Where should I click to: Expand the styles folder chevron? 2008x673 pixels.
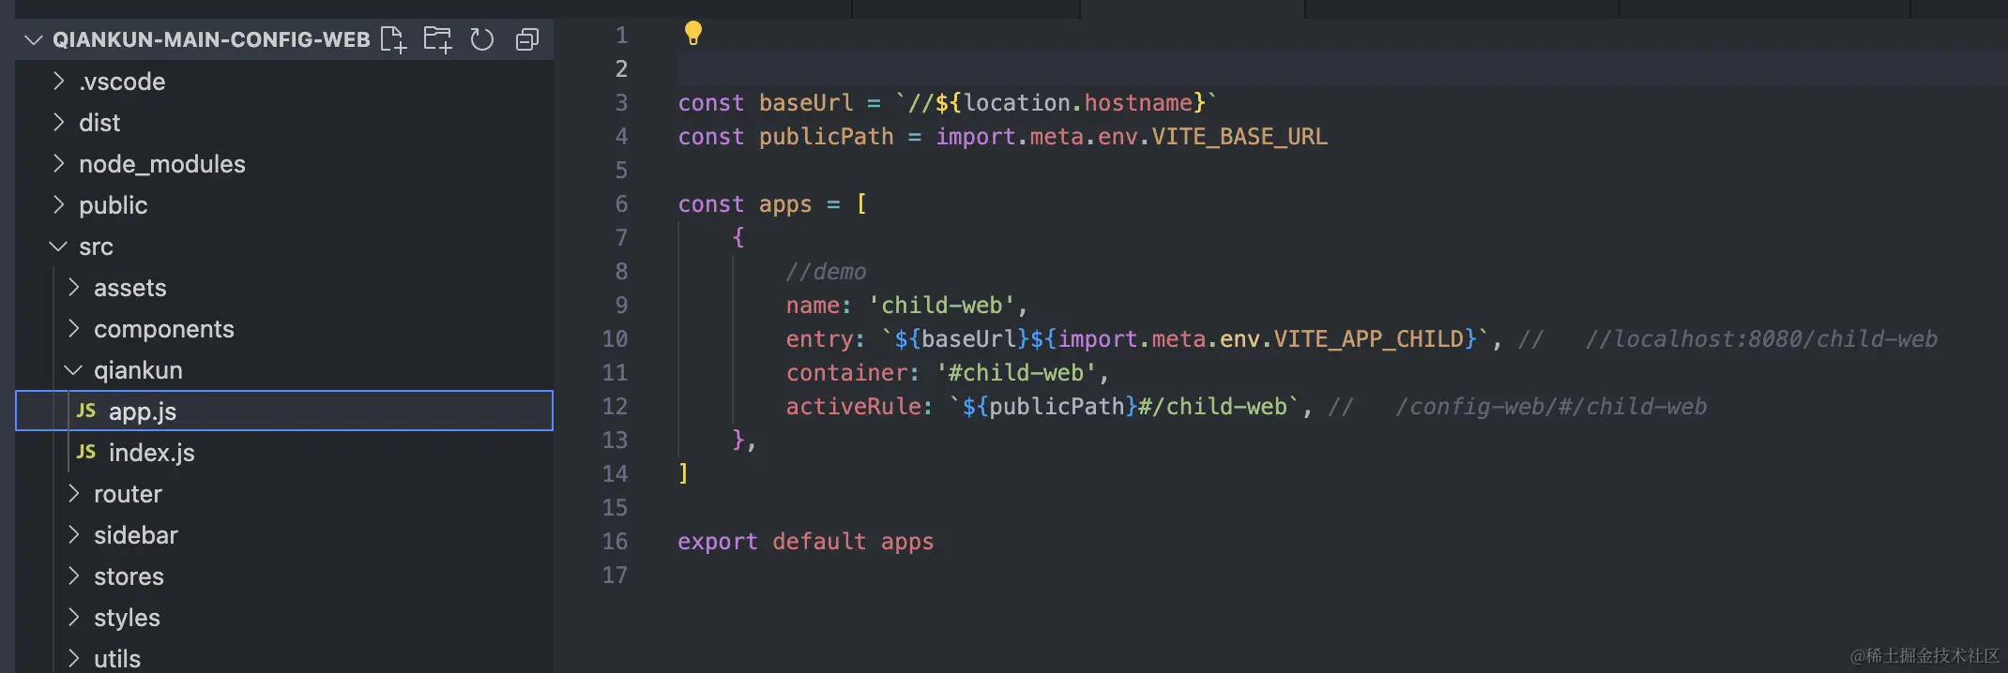pyautogui.click(x=74, y=617)
